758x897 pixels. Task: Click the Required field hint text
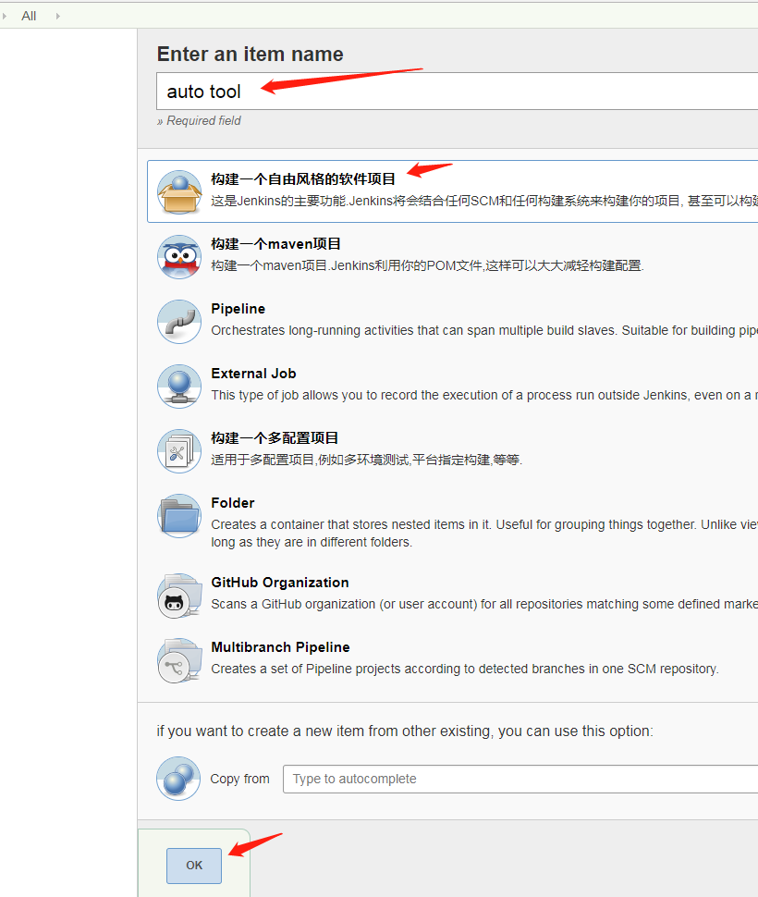tap(199, 121)
